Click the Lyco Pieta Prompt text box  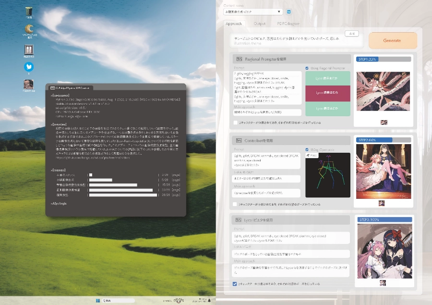coord(291,238)
